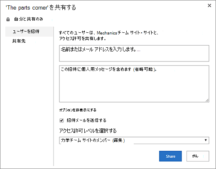Open the permission level dropdown
The image size is (216, 169).
[x=134, y=140]
